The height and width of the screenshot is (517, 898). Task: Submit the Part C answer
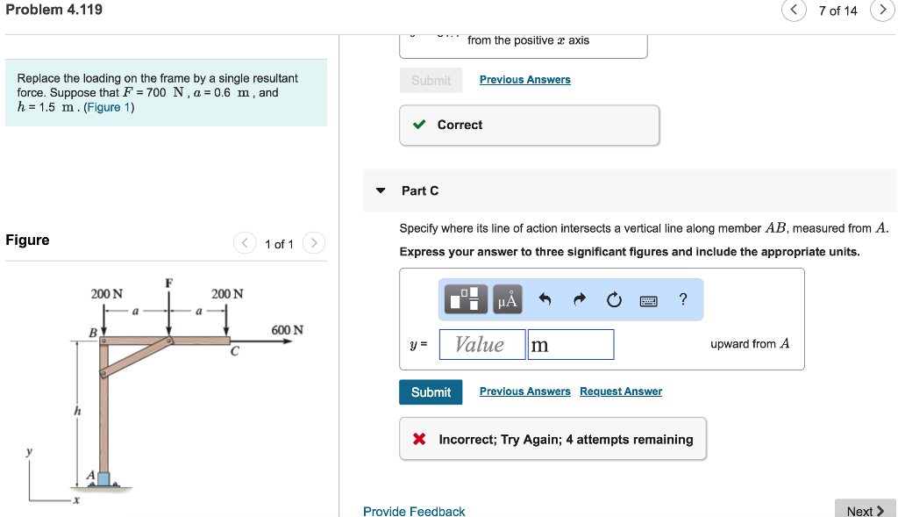tap(431, 392)
